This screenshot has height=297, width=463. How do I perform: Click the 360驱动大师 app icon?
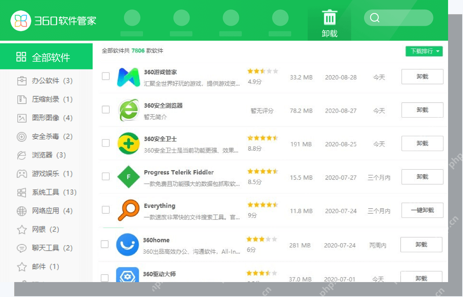(x=127, y=275)
